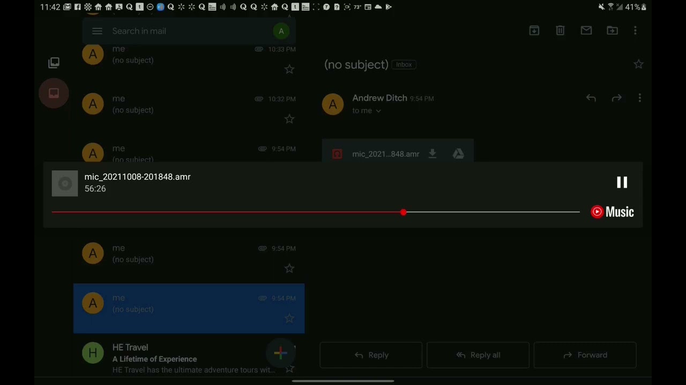Tap the audio file album art thumbnail
The image size is (686, 385).
pos(65,183)
